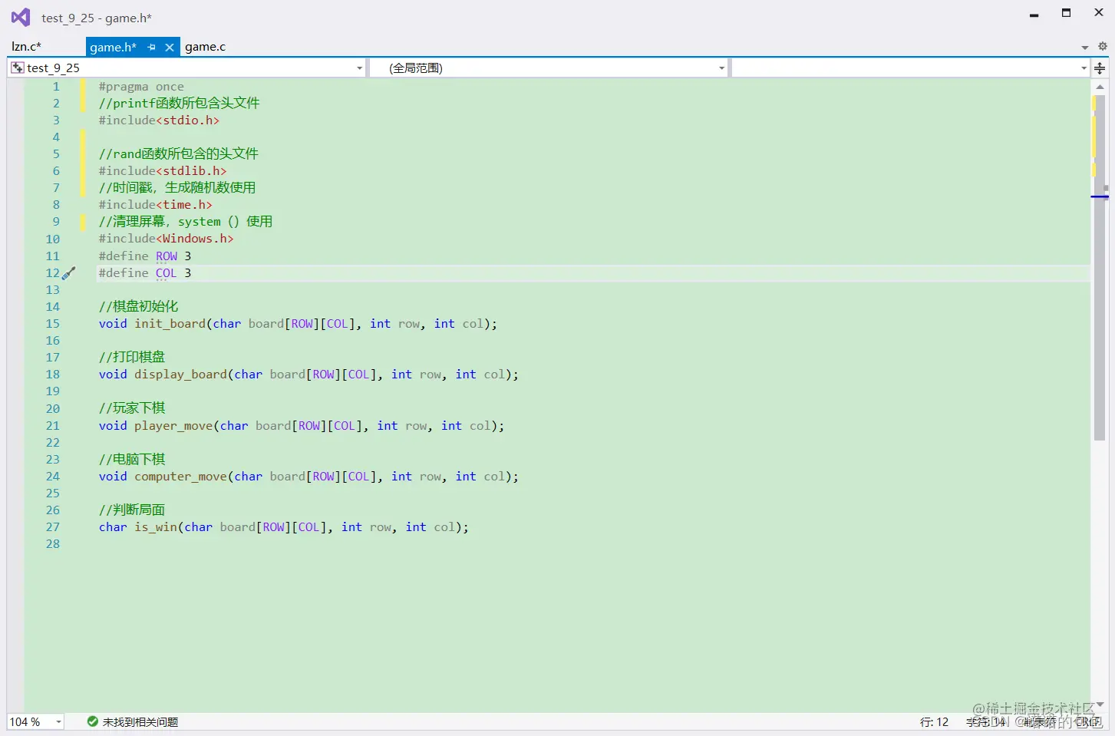The height and width of the screenshot is (736, 1115).
Task: Click the player_move function name
Action: click(173, 426)
